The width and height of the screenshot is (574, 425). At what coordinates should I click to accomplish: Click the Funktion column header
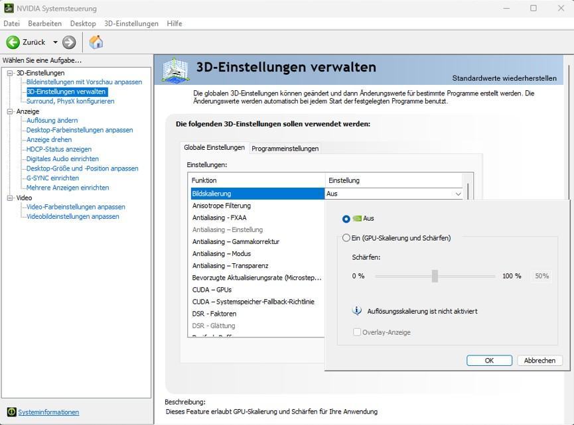pos(257,180)
